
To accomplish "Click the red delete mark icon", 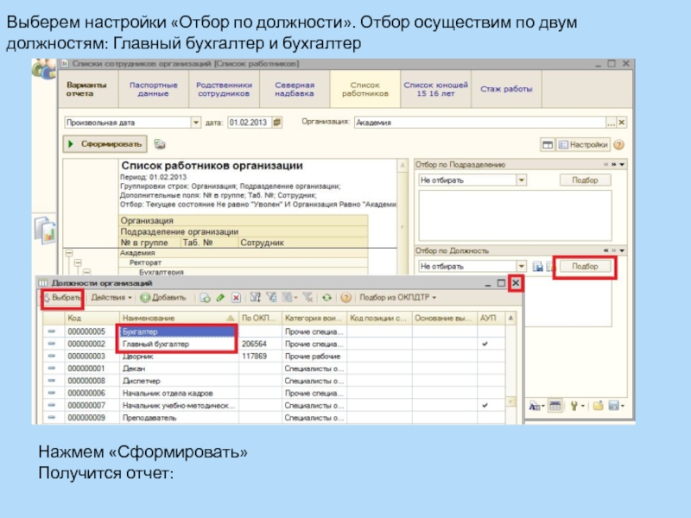I will point(235,297).
